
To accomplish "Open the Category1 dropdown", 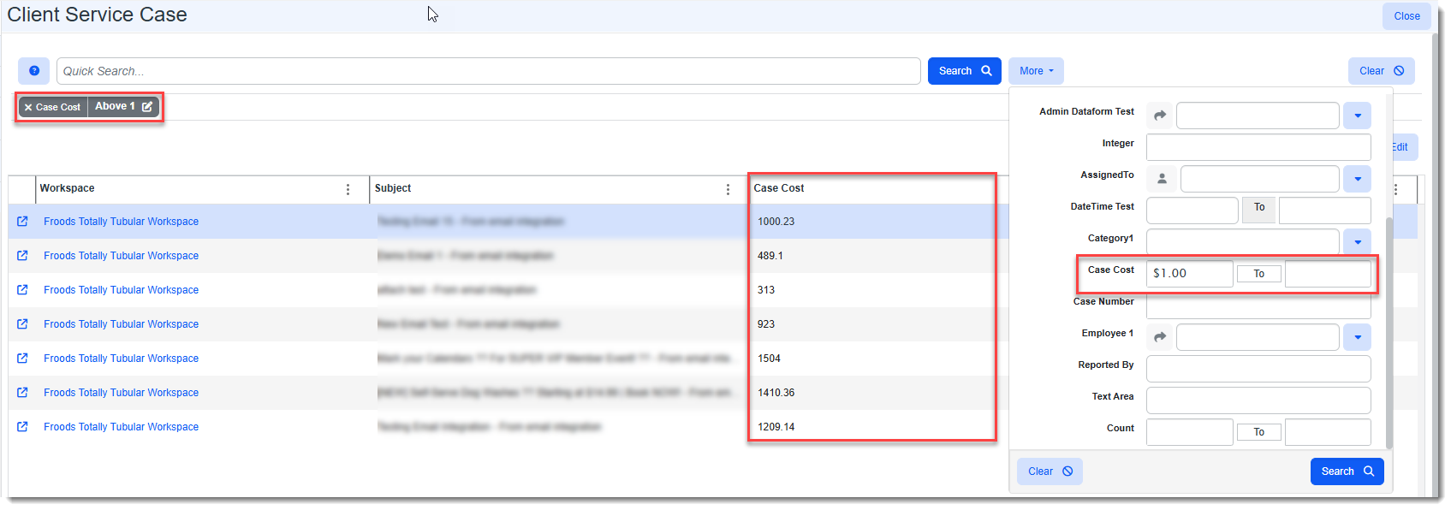I will coord(1357,242).
